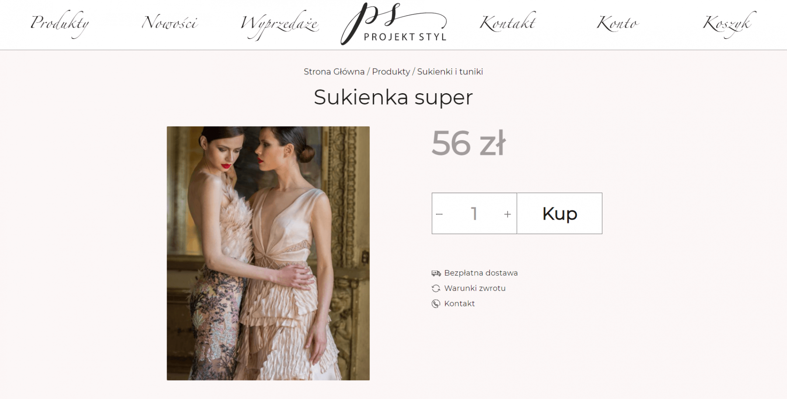Click the phone contact icon
The height and width of the screenshot is (399, 787).
coord(436,304)
